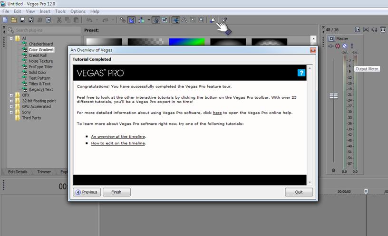Select the Selection Edit tool icon
Screen dimensions: 388x236
point(193,20)
